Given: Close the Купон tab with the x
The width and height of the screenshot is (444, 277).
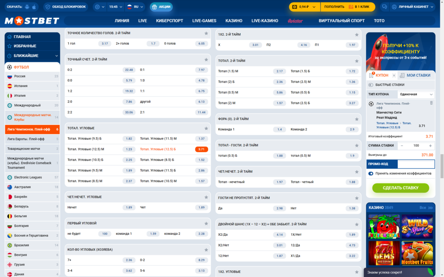Looking at the screenshot, I should (394, 75).
